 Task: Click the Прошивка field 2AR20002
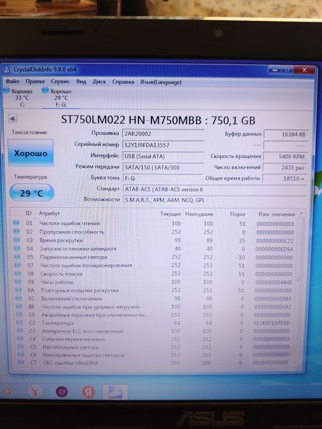[163, 134]
